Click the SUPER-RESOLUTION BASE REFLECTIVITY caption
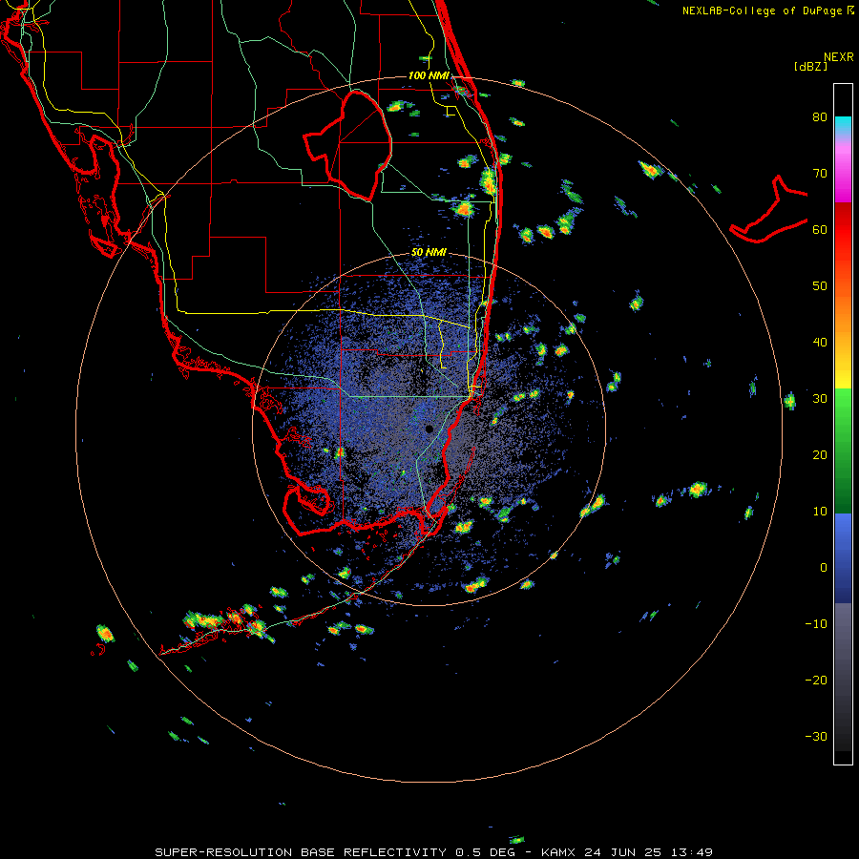Screen dimensions: 859x859 (301, 852)
